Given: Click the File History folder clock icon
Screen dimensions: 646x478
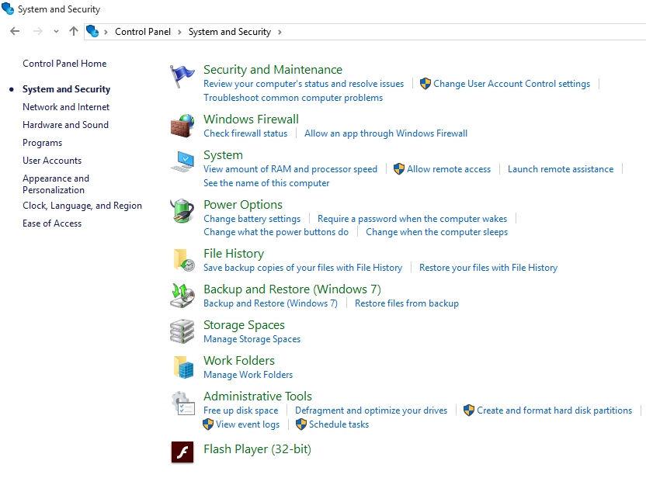Looking at the screenshot, I should [184, 260].
